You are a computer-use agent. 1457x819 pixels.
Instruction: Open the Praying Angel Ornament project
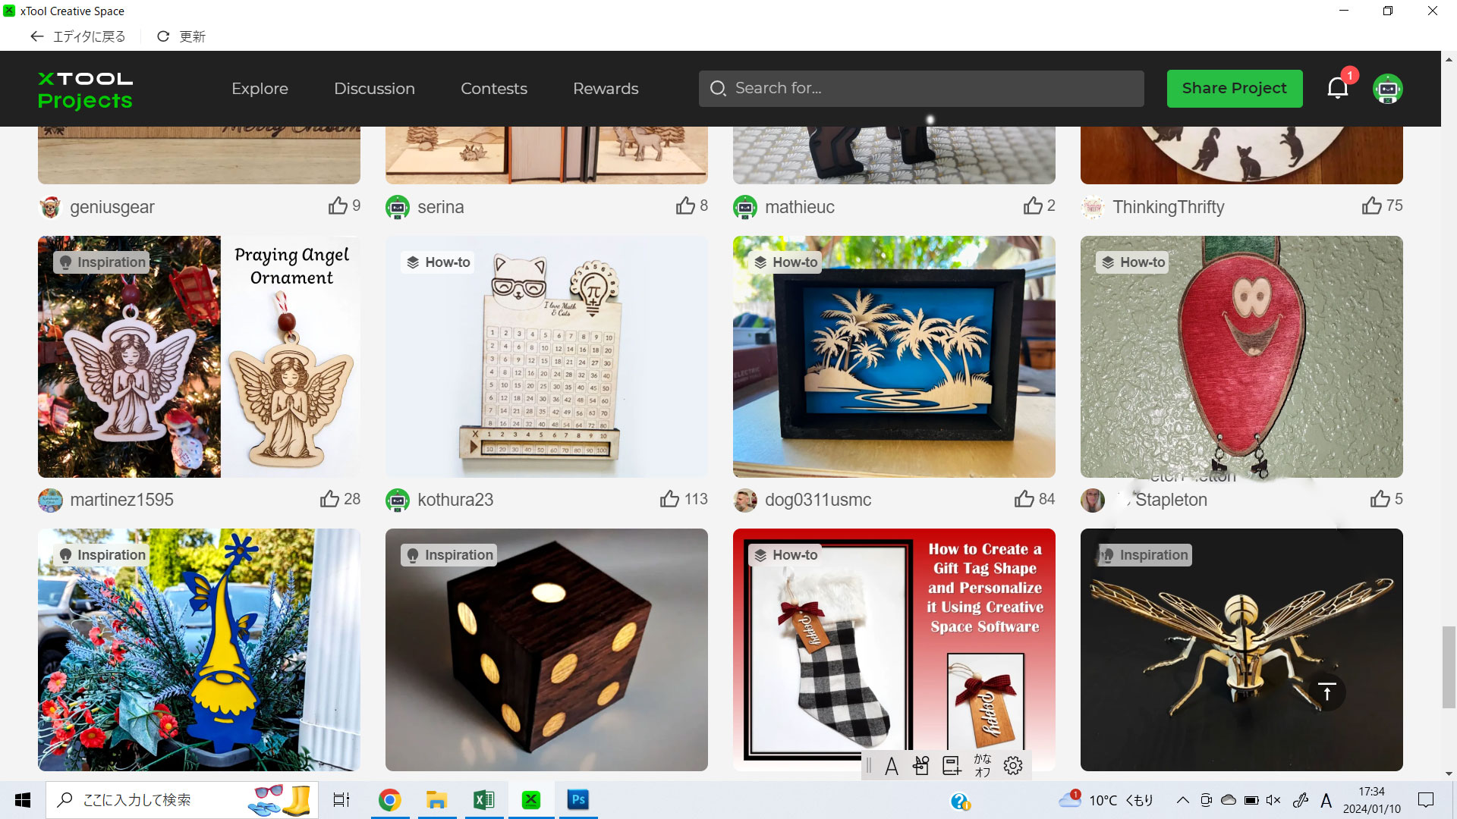(x=199, y=356)
